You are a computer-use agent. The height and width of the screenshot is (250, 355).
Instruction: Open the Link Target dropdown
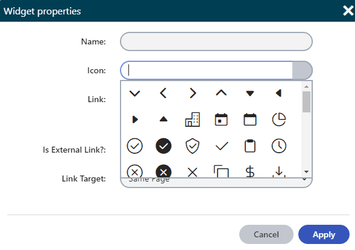pos(216,183)
